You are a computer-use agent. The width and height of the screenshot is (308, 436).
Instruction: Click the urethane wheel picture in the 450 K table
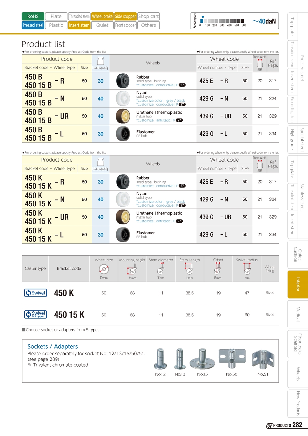point(123,217)
